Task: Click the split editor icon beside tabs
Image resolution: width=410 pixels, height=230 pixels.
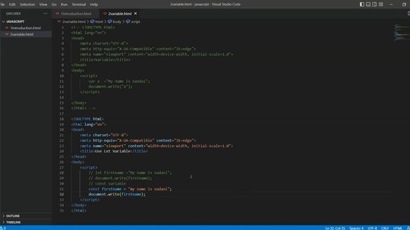Action: (x=409, y=13)
